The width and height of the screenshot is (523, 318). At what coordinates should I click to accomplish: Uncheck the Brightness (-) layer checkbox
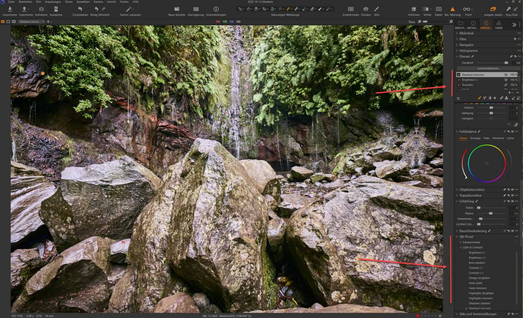coord(459,80)
